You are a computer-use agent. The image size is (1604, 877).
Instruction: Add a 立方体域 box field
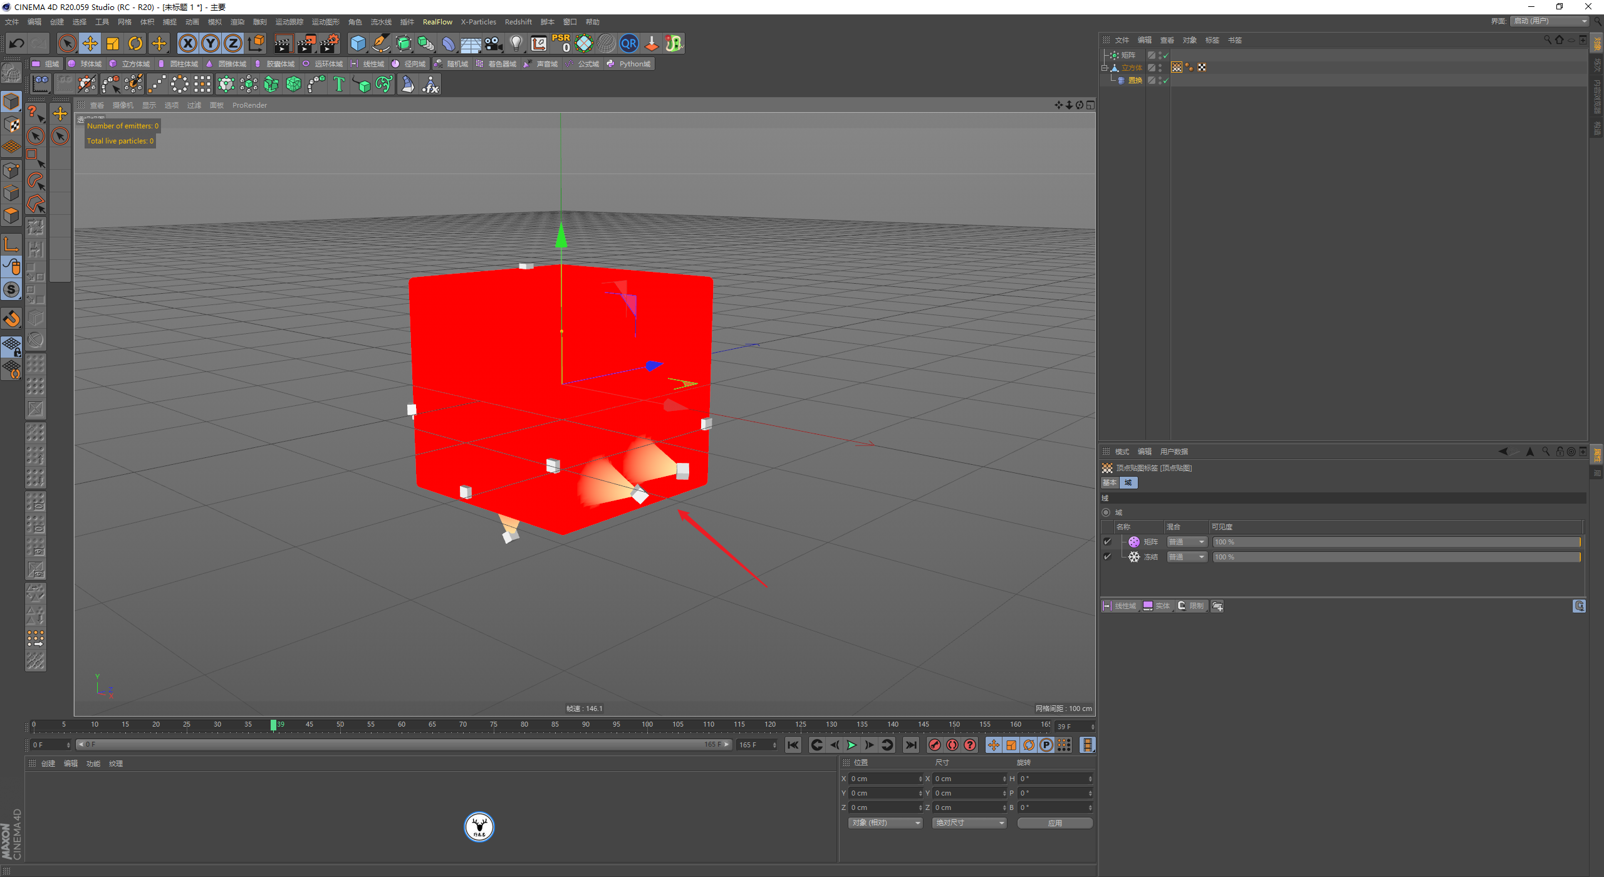pyautogui.click(x=130, y=64)
